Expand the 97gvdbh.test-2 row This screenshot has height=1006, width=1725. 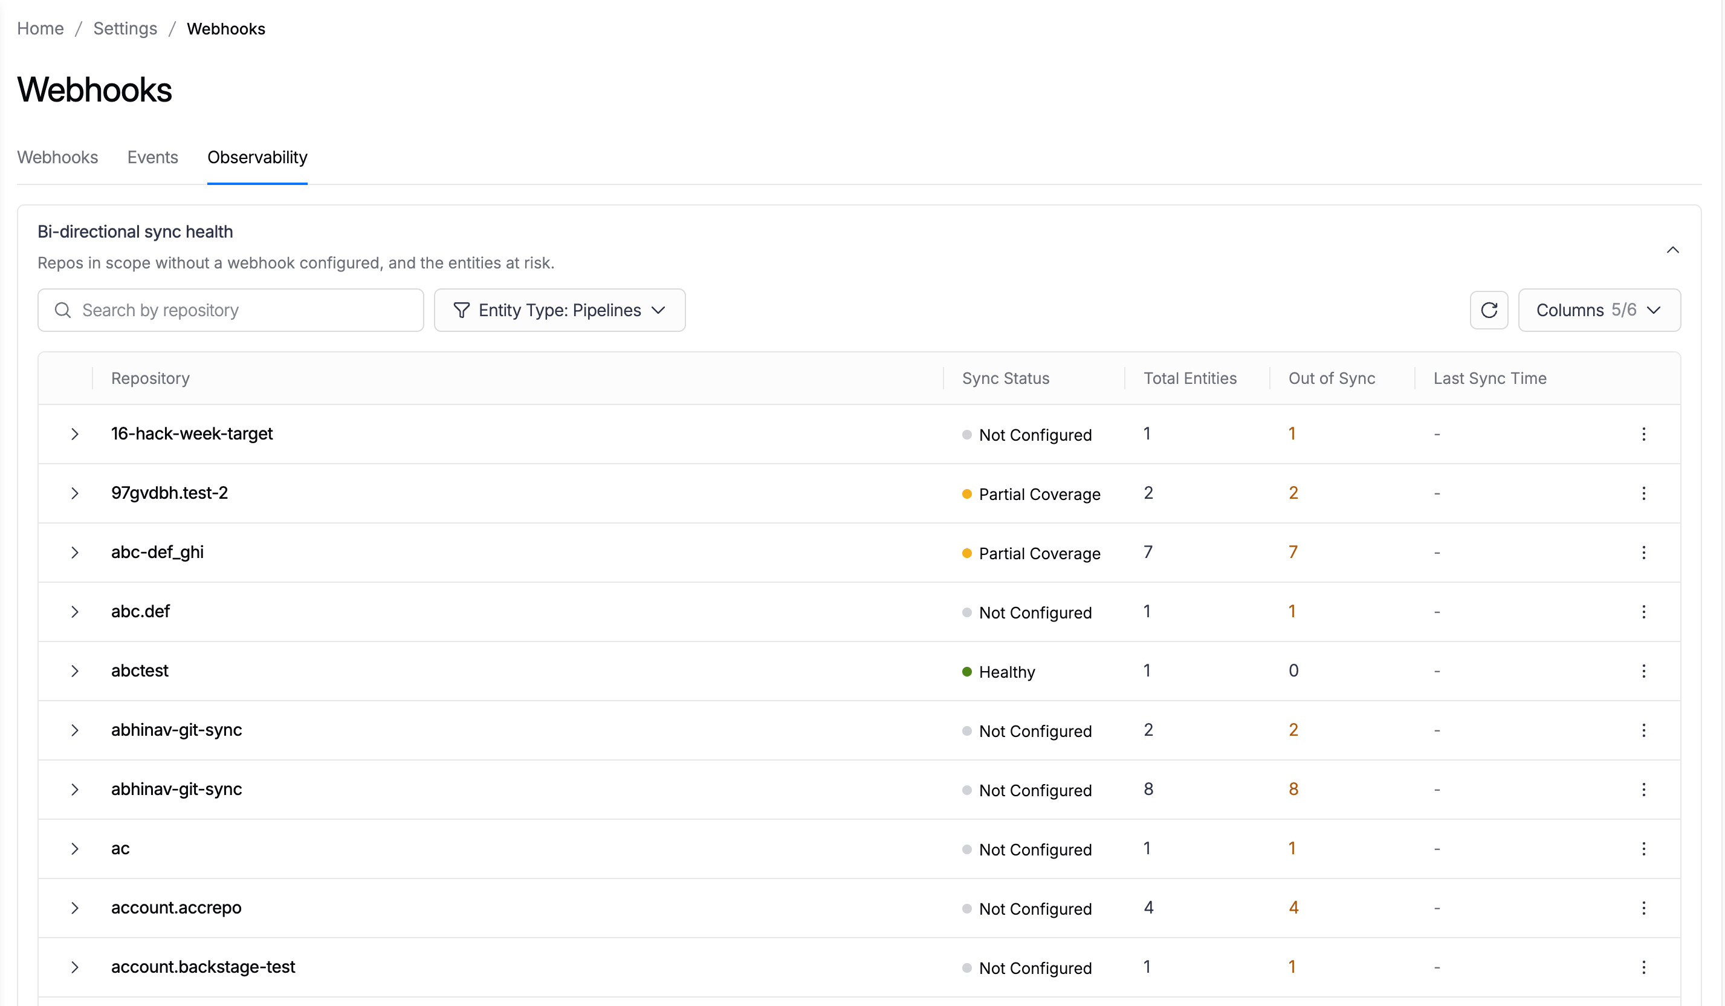74,493
